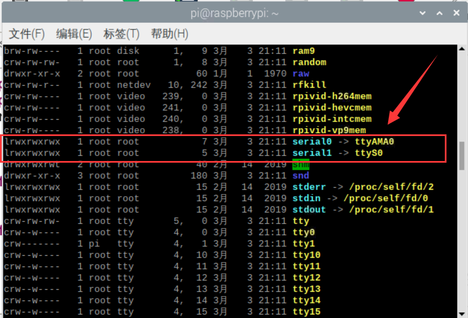This screenshot has width=468, height=318.
Task: Click the minor number 242 on rfkill row
Action: coord(199,85)
